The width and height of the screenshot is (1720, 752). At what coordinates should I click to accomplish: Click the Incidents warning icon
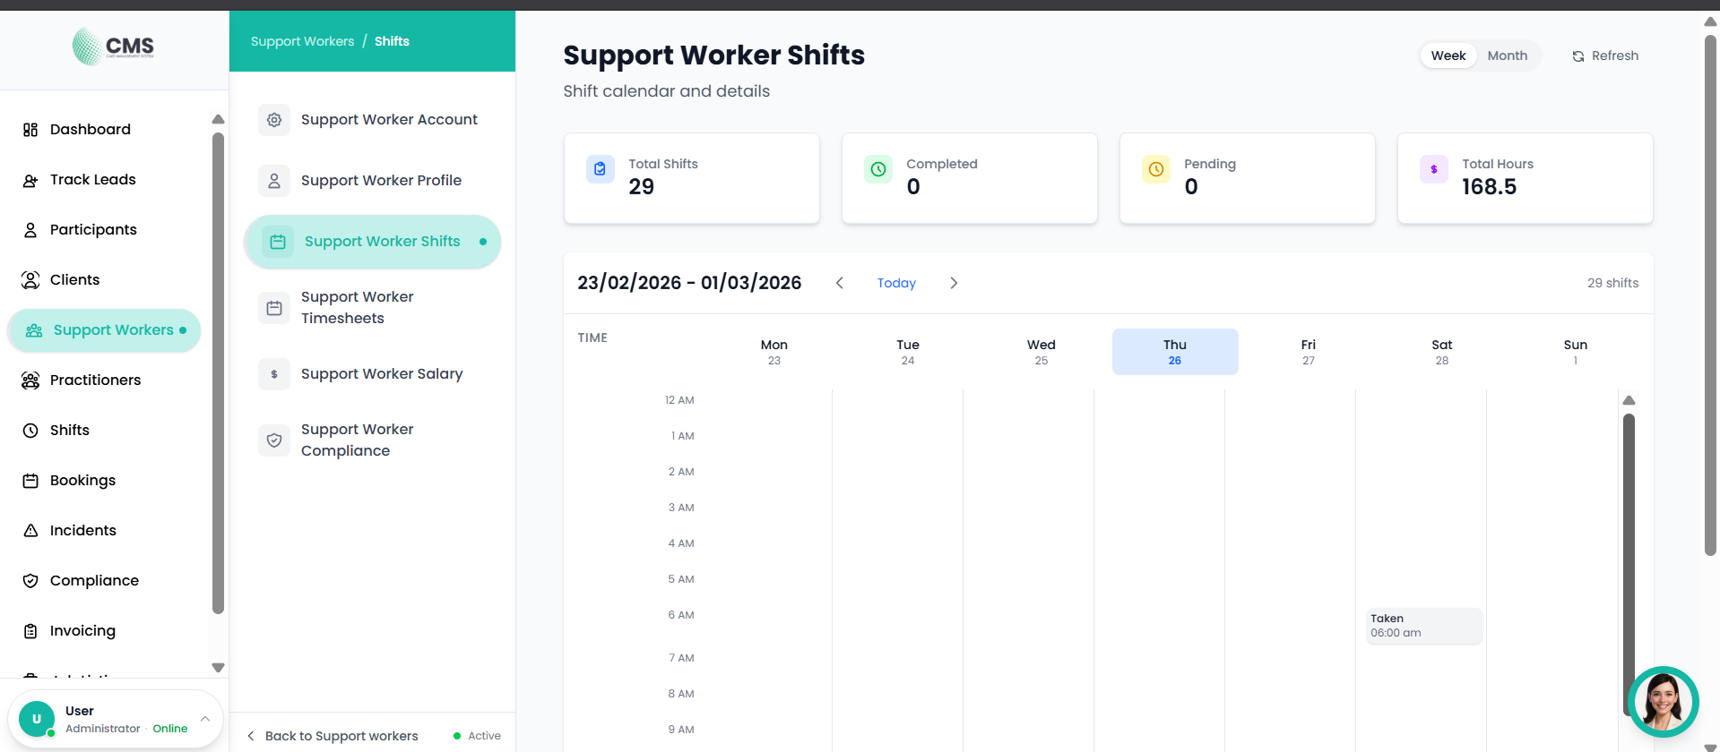[30, 531]
